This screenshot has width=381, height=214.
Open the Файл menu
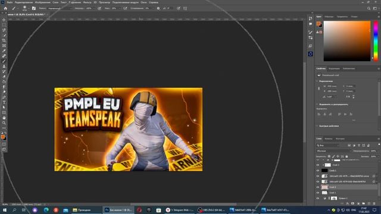pos(10,2)
